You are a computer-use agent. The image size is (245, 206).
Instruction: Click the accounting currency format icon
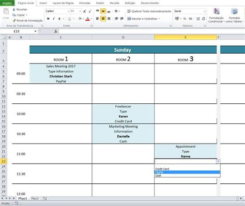pyautogui.click(x=177, y=19)
